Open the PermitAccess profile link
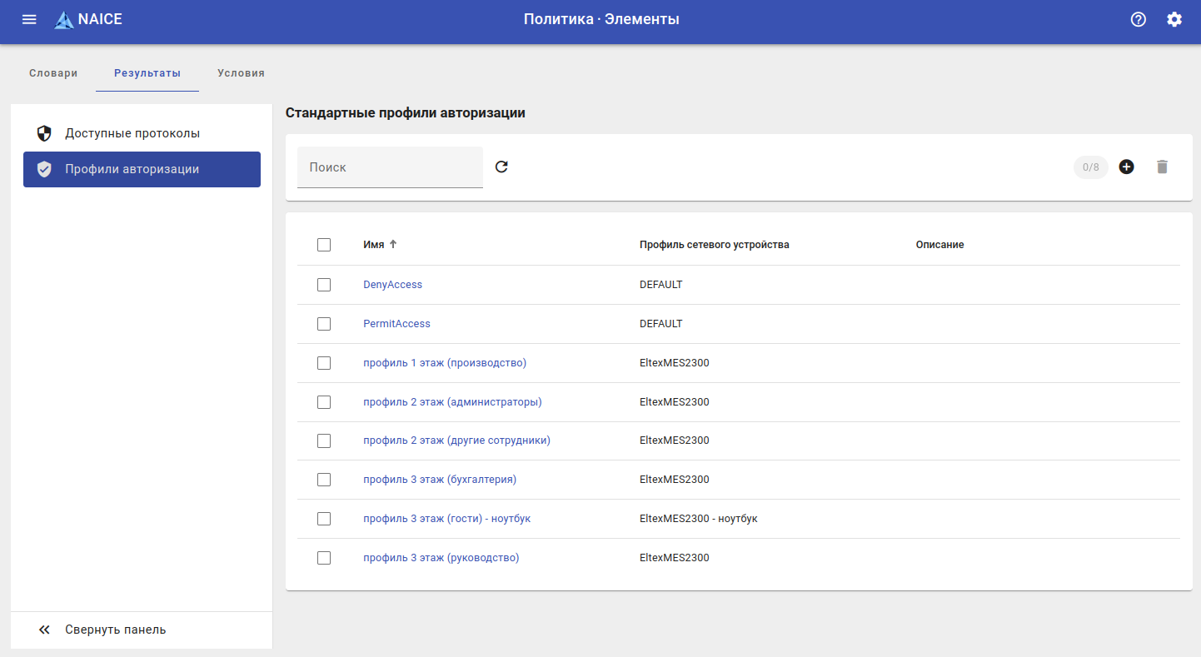Image resolution: width=1201 pixels, height=657 pixels. coord(396,324)
